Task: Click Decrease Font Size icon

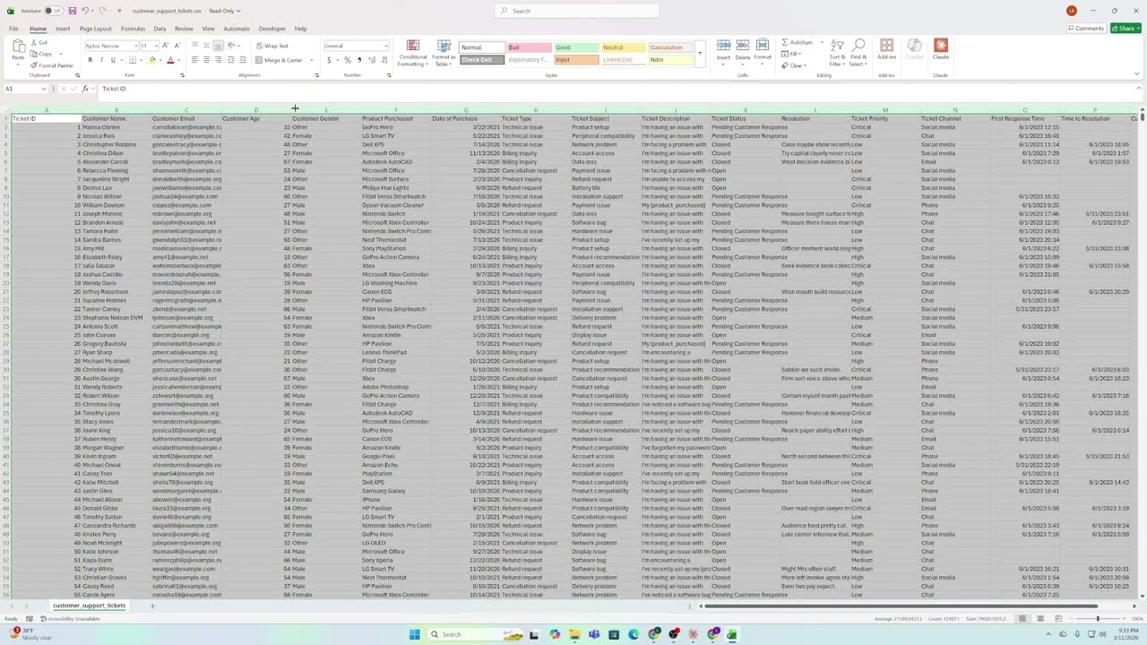Action: pos(177,46)
